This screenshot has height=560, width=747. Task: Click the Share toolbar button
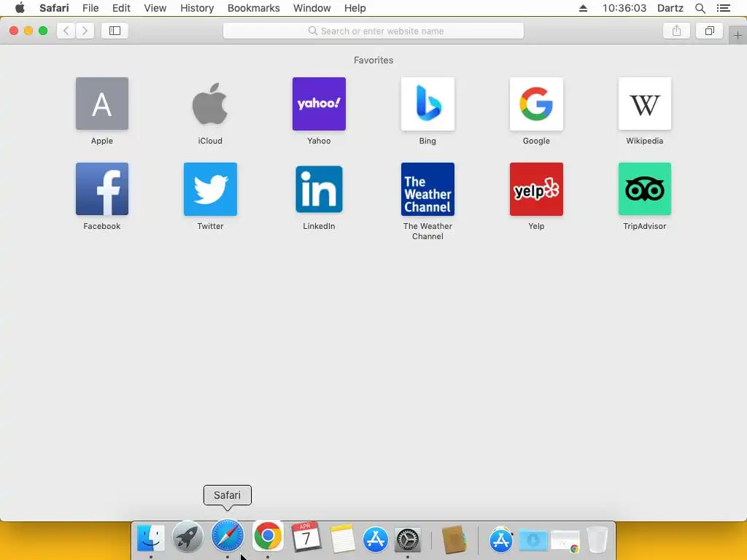(x=676, y=31)
